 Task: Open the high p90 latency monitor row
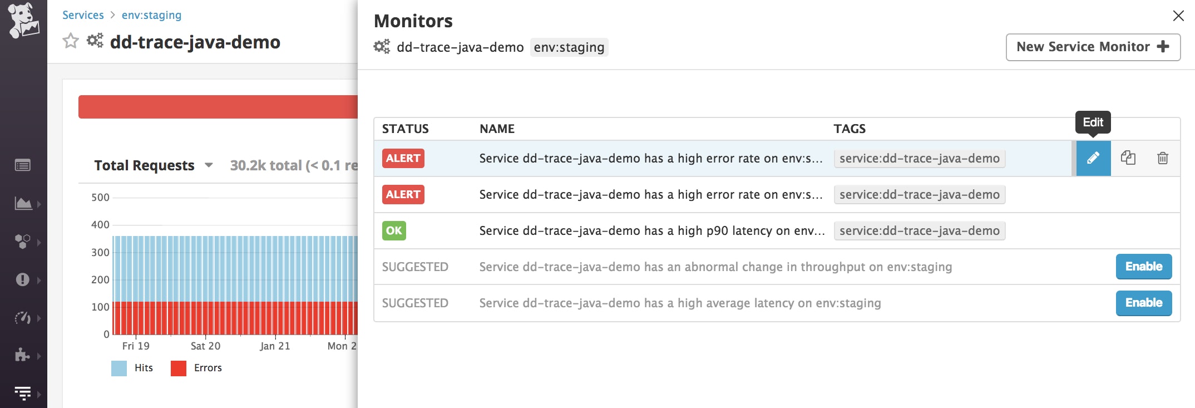tap(651, 230)
